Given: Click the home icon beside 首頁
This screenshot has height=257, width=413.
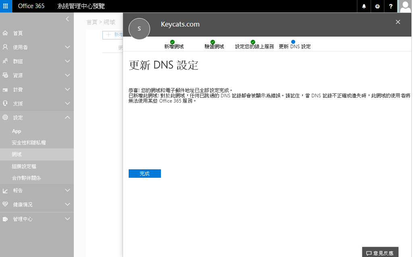Looking at the screenshot, I should (x=5, y=33).
